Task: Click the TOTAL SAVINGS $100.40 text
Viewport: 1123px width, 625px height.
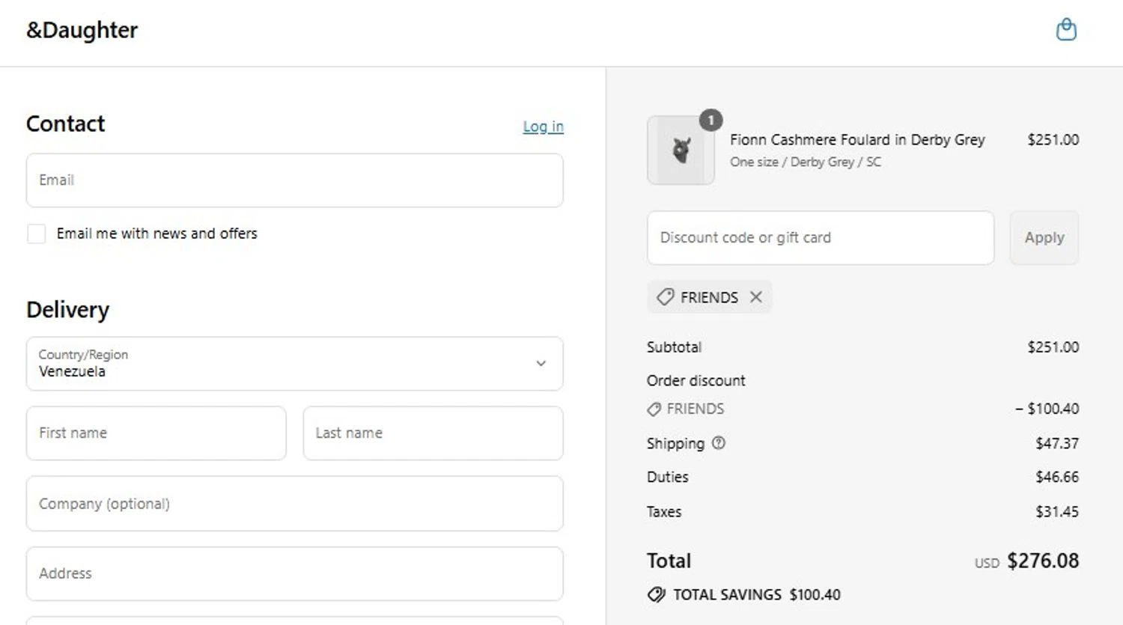Action: [757, 595]
